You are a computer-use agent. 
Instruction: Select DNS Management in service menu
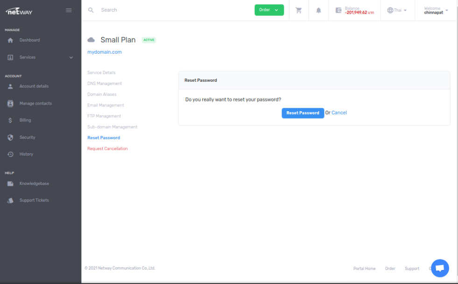coord(105,84)
